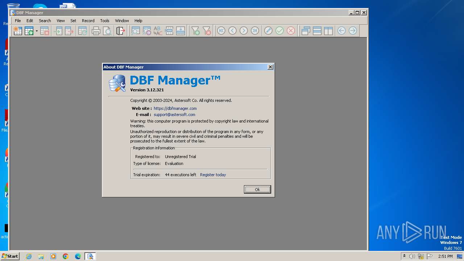Viewport: 464px width, 261px height.
Task: Click the exit door toolbar icon
Action: [x=121, y=31]
